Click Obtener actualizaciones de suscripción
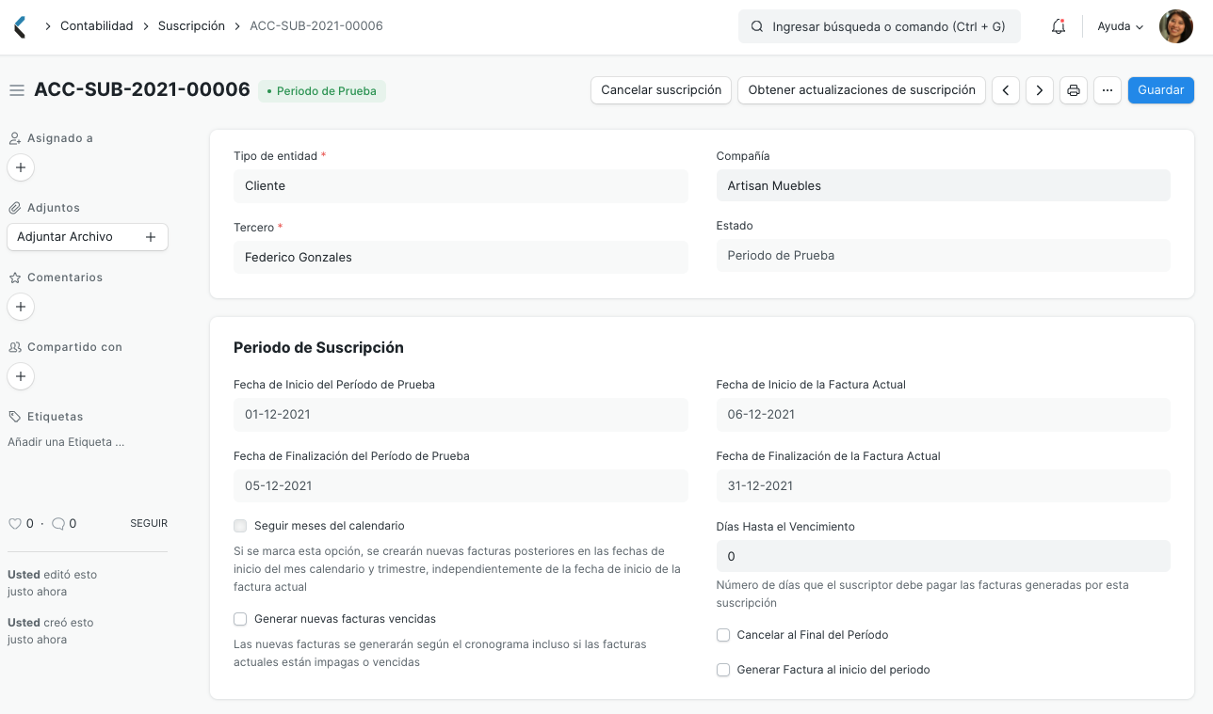The image size is (1213, 714). [x=862, y=90]
